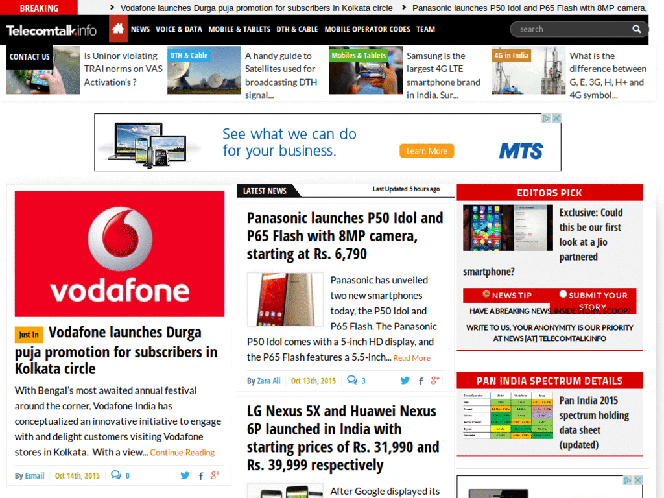Open the MOBILE & TABLETS menu
664x498 pixels.
click(239, 29)
